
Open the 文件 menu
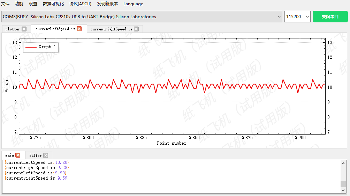(x=5, y=4)
